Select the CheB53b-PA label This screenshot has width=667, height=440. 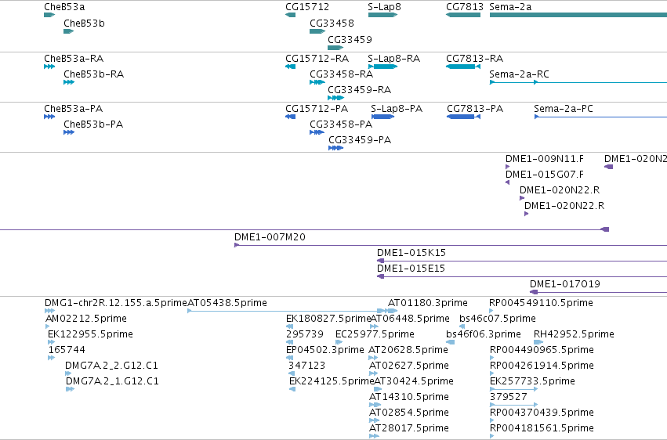click(93, 124)
